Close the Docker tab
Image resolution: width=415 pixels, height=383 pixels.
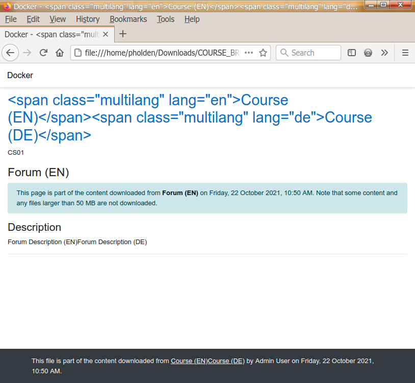coord(106,34)
